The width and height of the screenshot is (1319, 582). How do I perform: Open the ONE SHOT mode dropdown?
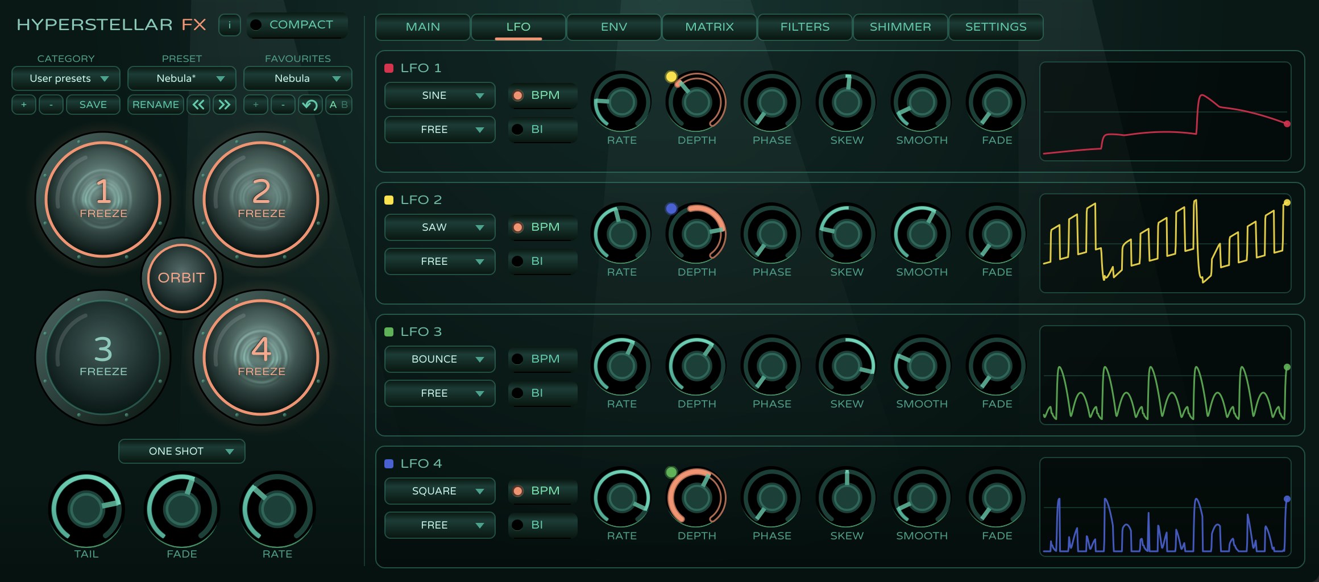click(x=182, y=451)
